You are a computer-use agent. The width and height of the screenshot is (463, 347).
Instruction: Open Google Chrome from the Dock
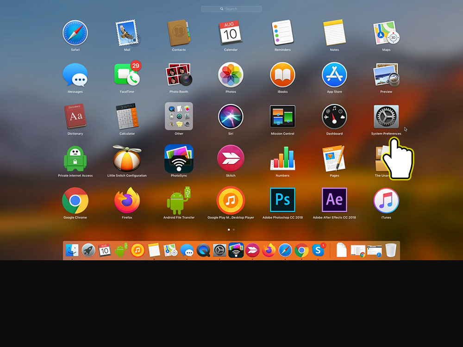301,250
